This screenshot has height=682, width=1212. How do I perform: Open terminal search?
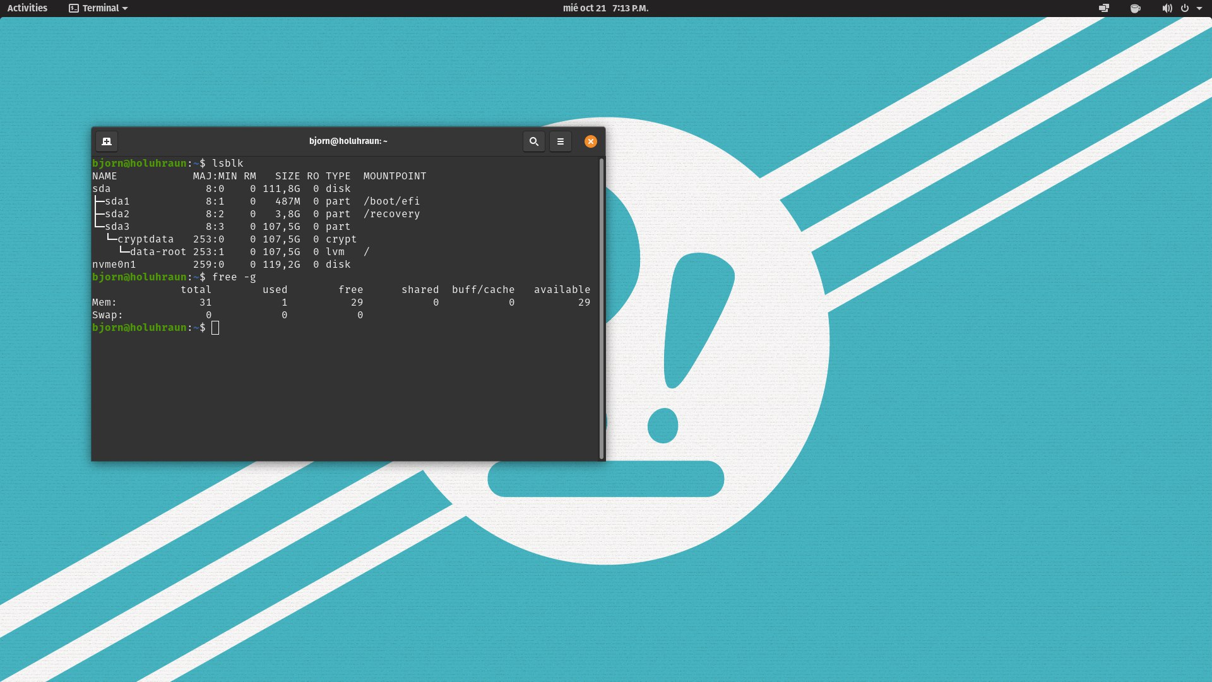tap(534, 141)
